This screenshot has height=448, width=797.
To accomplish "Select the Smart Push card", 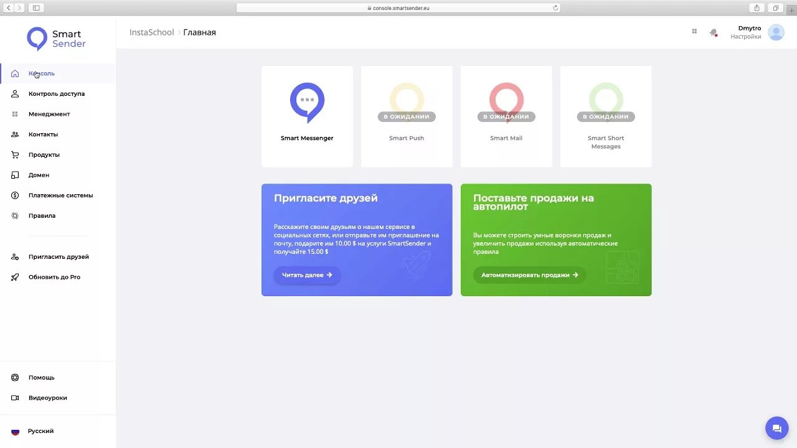I will coord(407,116).
